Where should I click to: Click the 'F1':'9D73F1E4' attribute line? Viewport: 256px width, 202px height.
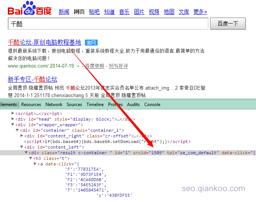[x=86, y=174]
